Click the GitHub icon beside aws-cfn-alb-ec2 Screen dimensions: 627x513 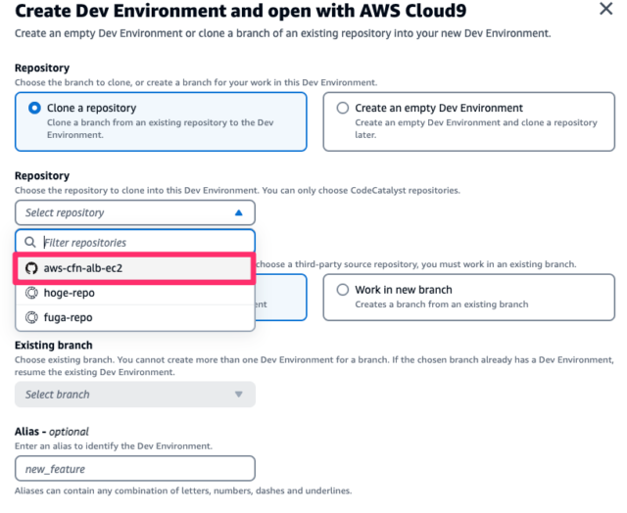click(31, 268)
